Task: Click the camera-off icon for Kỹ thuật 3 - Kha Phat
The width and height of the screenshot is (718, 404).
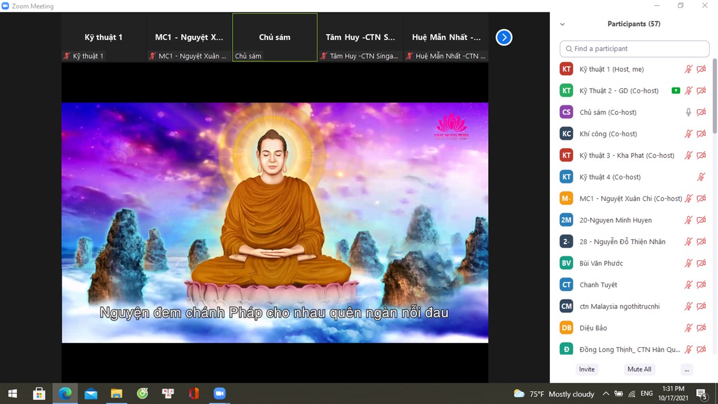Action: [701, 155]
